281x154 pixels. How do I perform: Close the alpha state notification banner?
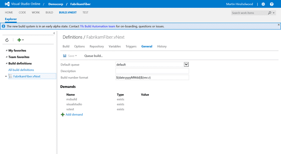pos(279,25)
